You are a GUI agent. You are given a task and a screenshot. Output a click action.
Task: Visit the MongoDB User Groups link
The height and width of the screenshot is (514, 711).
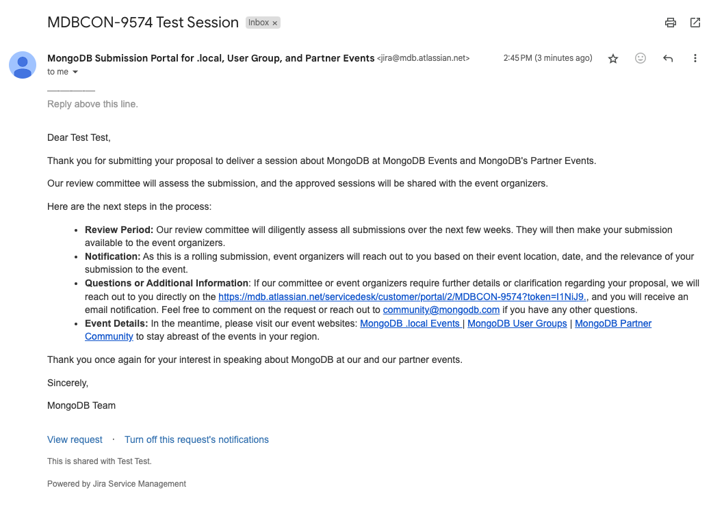(x=517, y=323)
